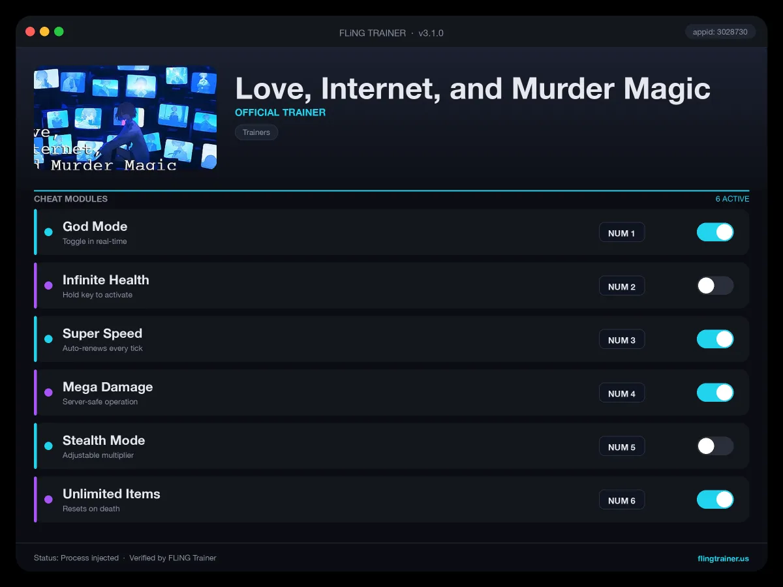Select the Infinite Health title text
783x587 pixels.
tap(106, 280)
